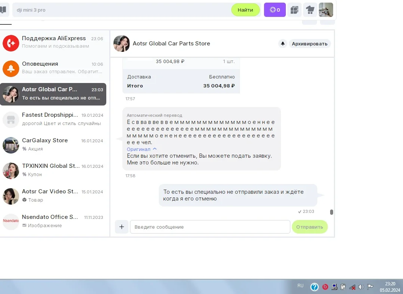Click the Архивировать button

(x=310, y=44)
